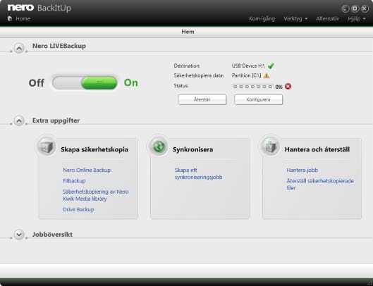Click the Skapa säkerhetskopia box icon
373x286 pixels.
coord(47,147)
